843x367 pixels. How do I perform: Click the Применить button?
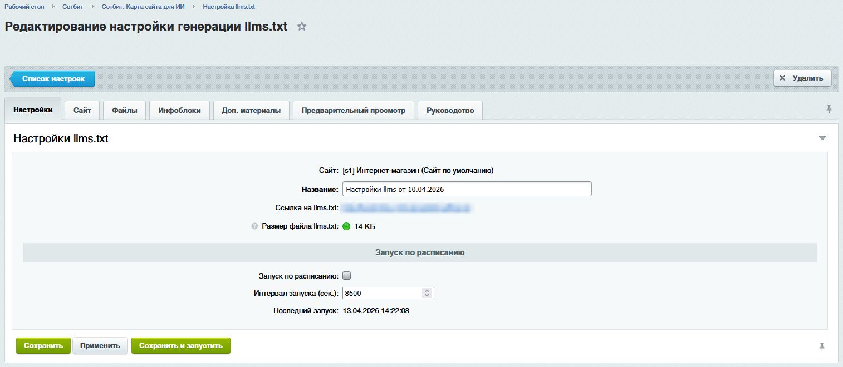click(100, 345)
